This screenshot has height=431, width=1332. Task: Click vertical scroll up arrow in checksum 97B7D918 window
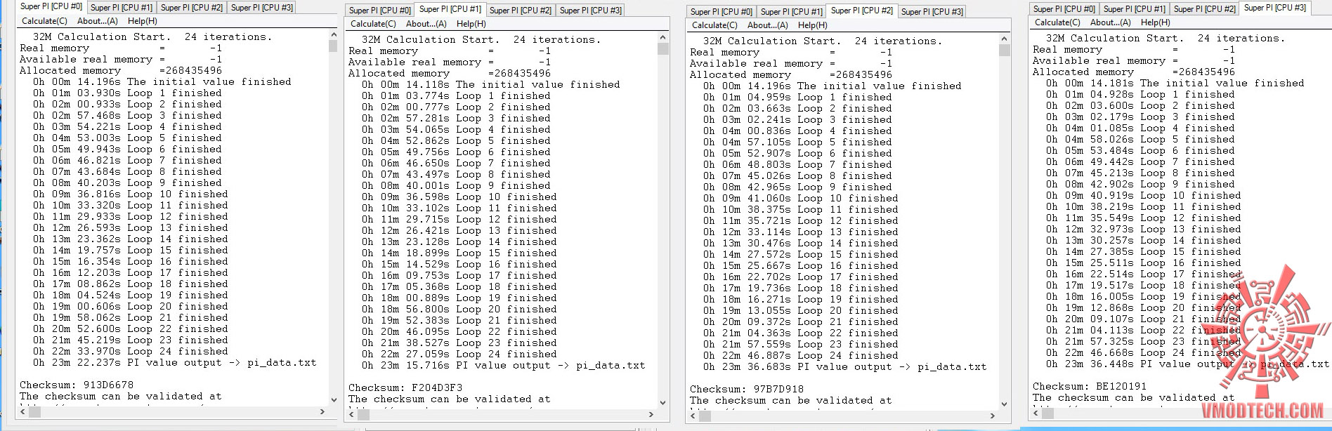[x=1004, y=39]
